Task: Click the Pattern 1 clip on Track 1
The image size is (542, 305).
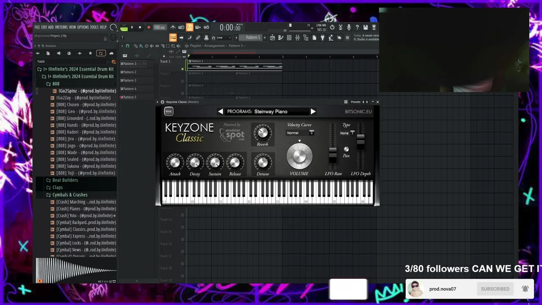Action: (x=235, y=65)
